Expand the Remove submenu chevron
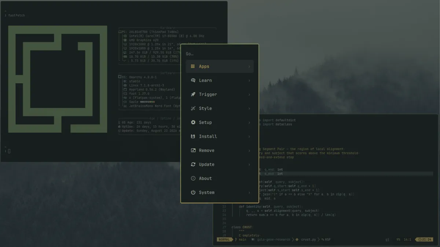This screenshot has height=247, width=440. 249,150
